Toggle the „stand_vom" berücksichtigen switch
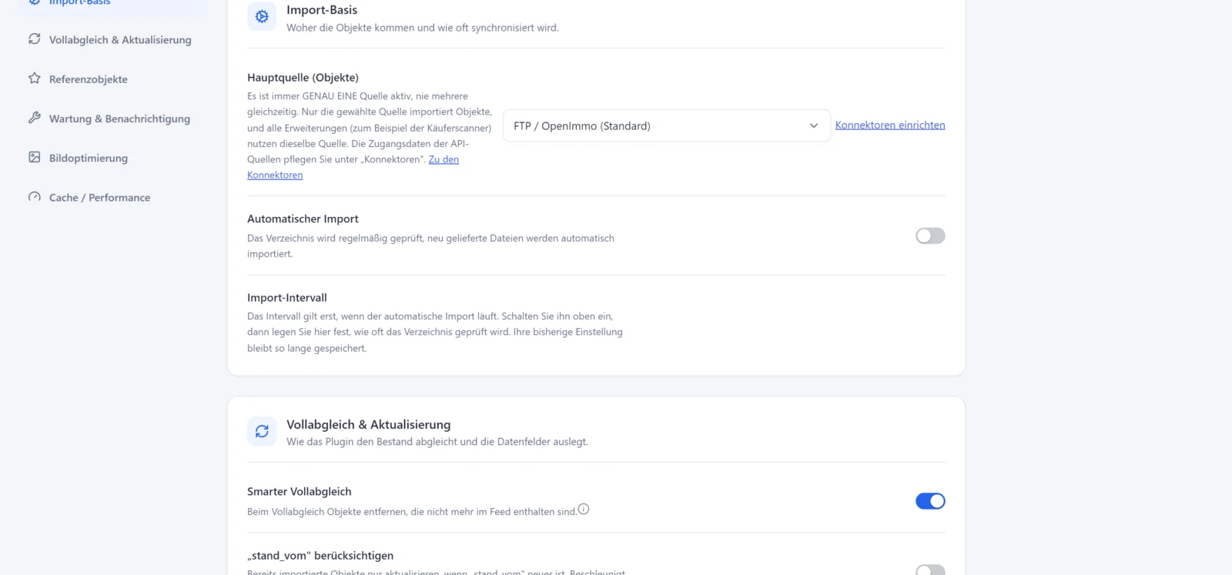 point(930,570)
